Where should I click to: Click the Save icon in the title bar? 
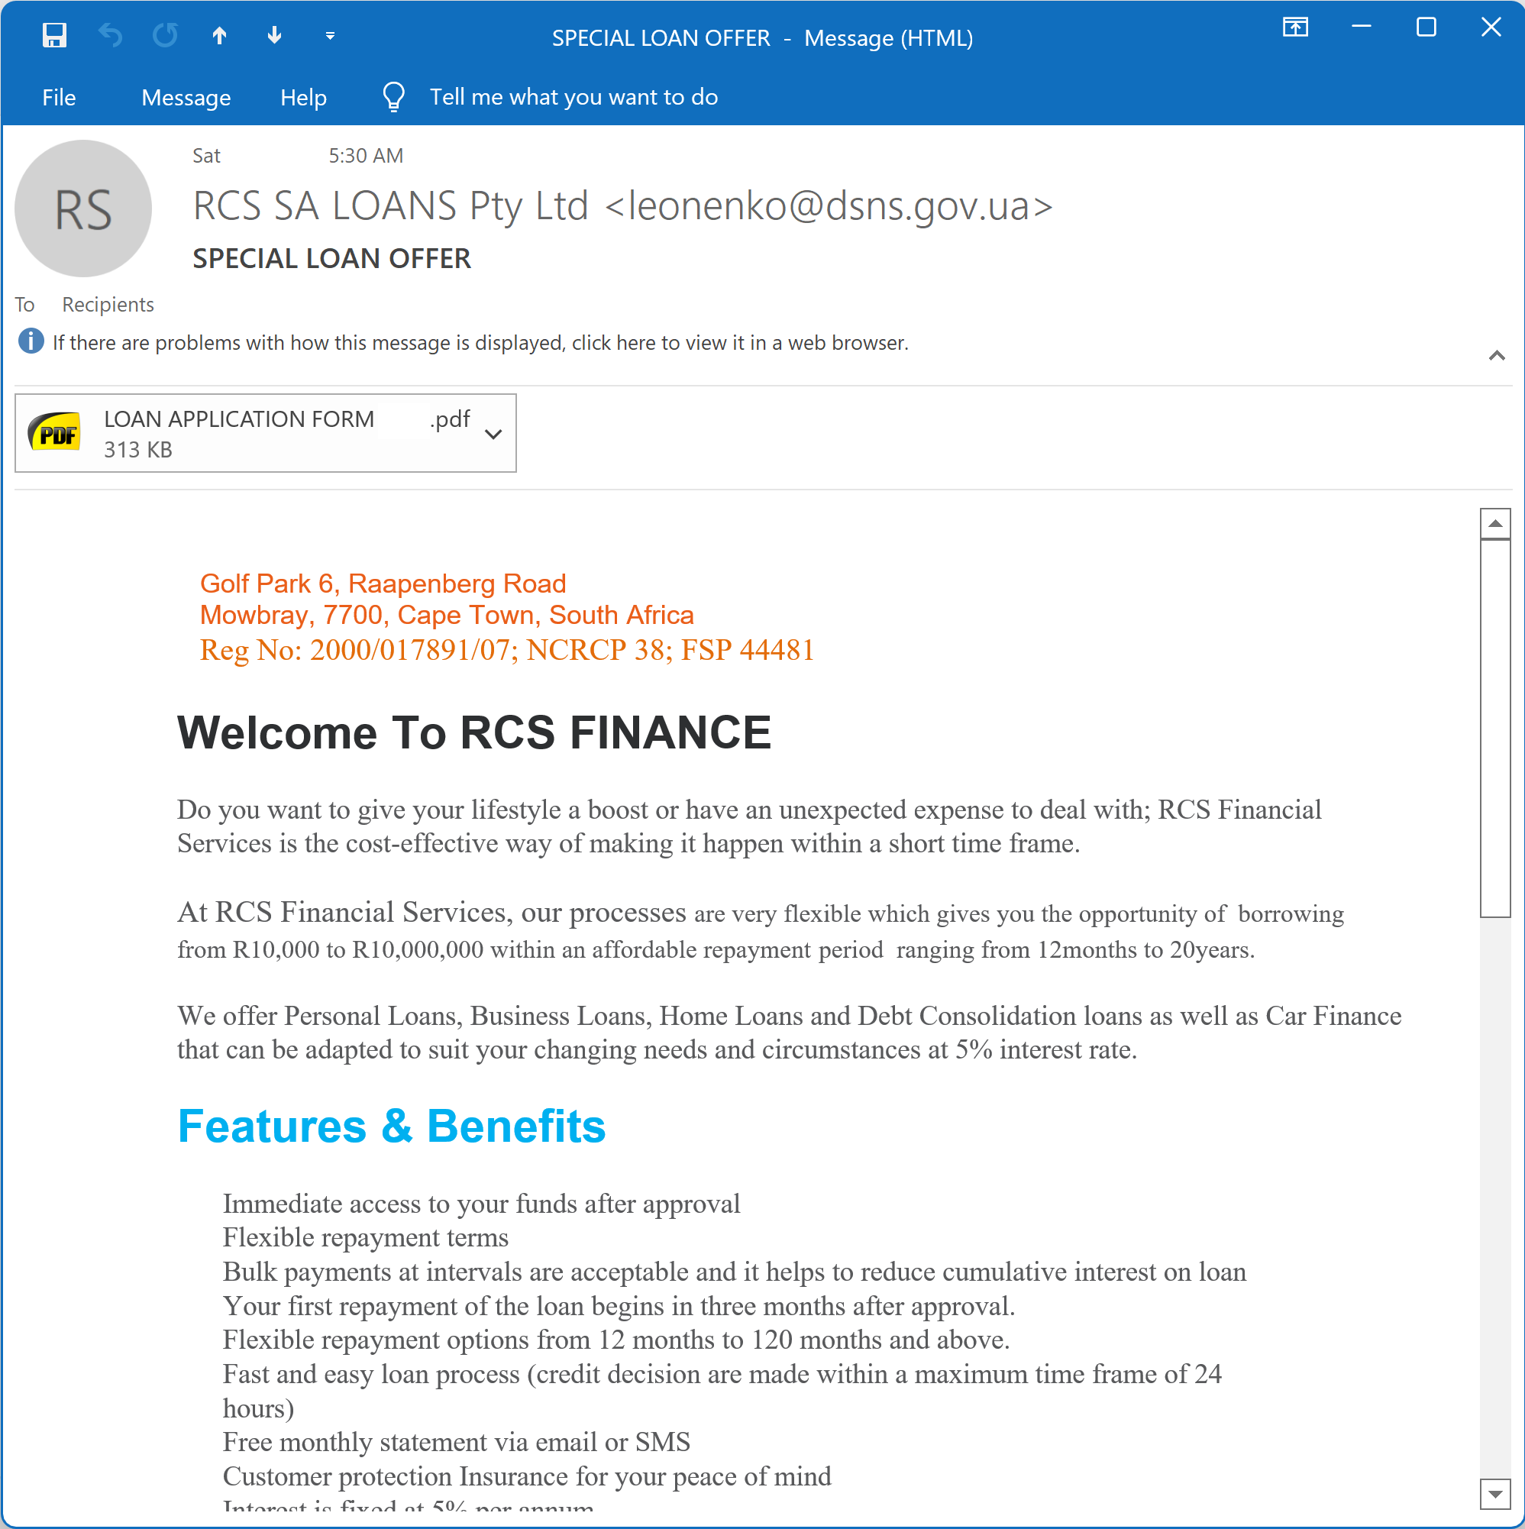pos(53,36)
